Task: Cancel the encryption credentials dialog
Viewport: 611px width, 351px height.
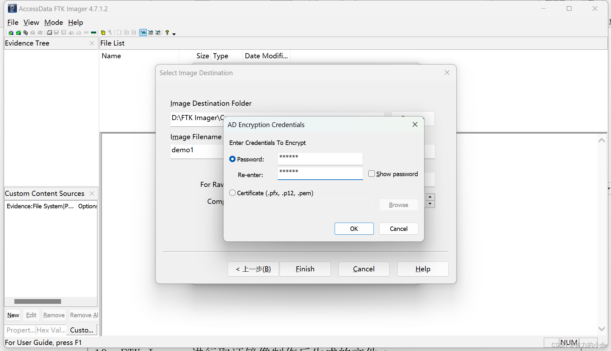Action: (x=399, y=229)
